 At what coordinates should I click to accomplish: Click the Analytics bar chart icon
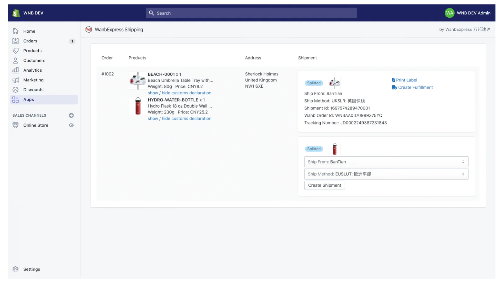click(15, 70)
